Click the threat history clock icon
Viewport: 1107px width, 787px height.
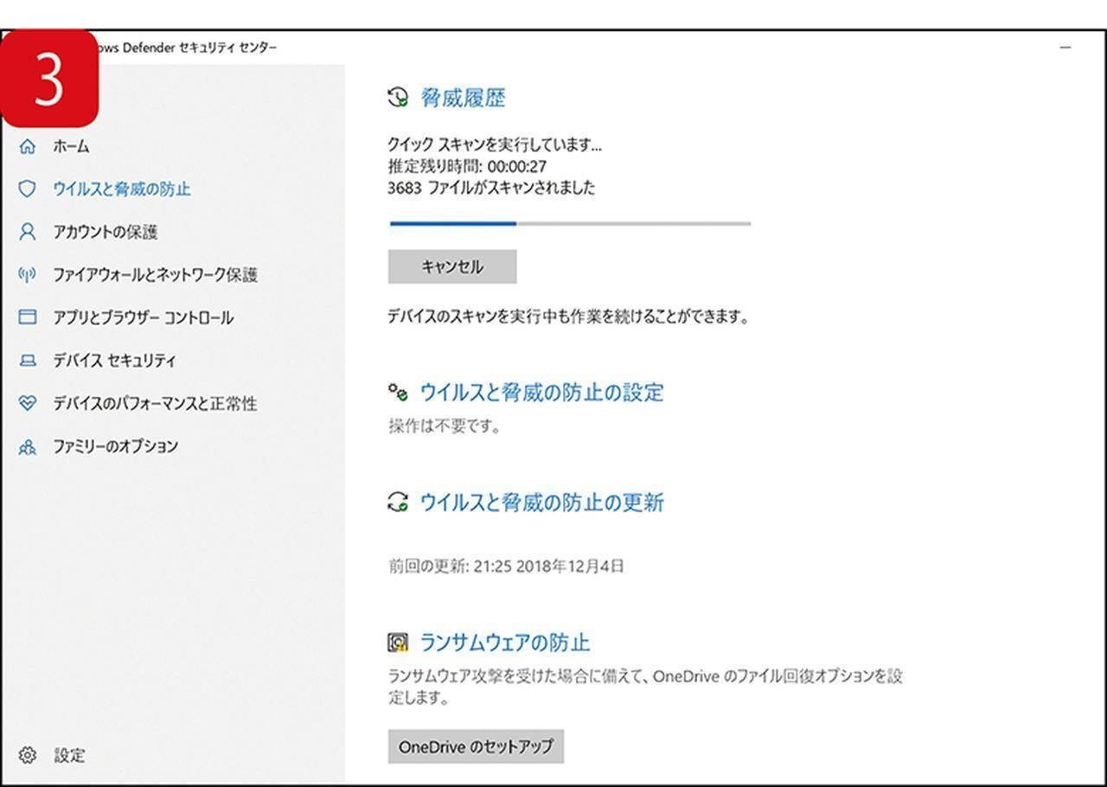point(398,98)
